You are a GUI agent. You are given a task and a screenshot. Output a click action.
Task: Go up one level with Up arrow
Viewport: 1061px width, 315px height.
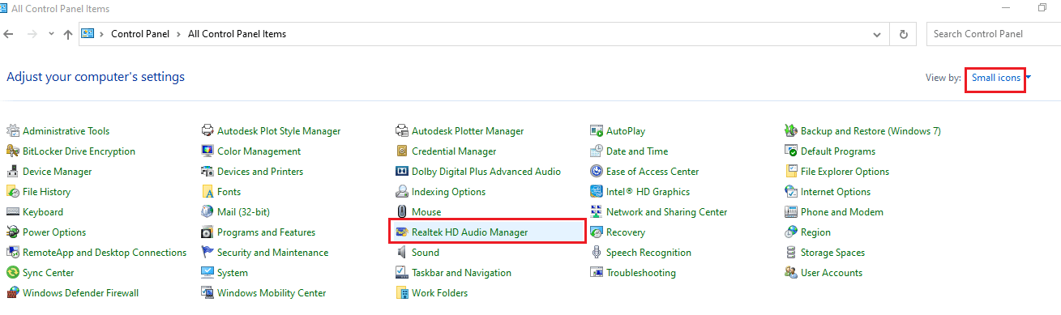click(x=68, y=34)
